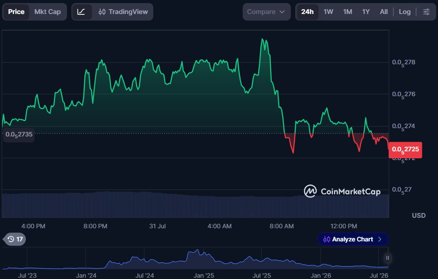Select the Mkt Cap tab

coord(47,12)
